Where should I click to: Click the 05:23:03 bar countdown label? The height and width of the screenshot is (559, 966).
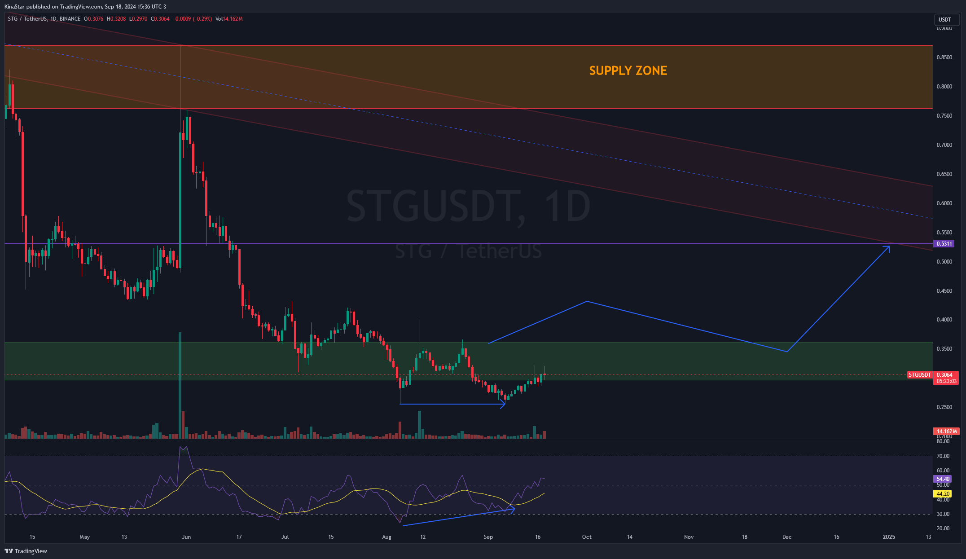(x=946, y=381)
